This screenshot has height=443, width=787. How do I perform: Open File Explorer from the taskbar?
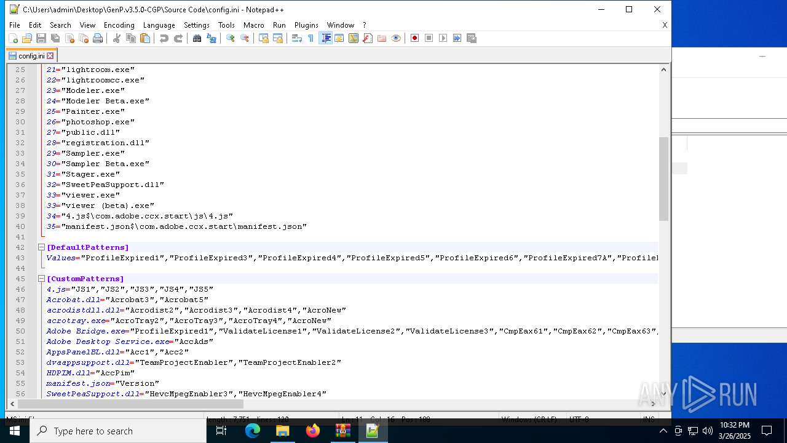282,431
